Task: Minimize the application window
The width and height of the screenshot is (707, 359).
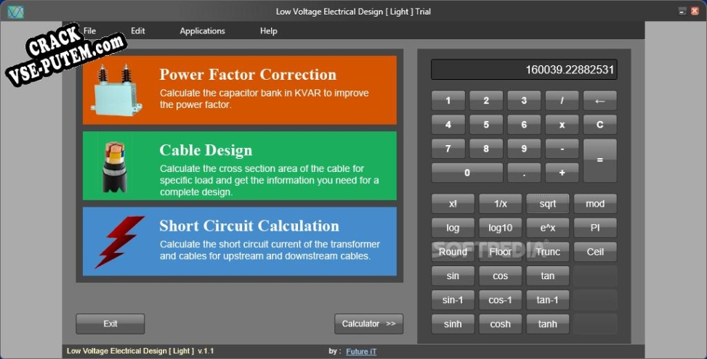Action: click(682, 12)
